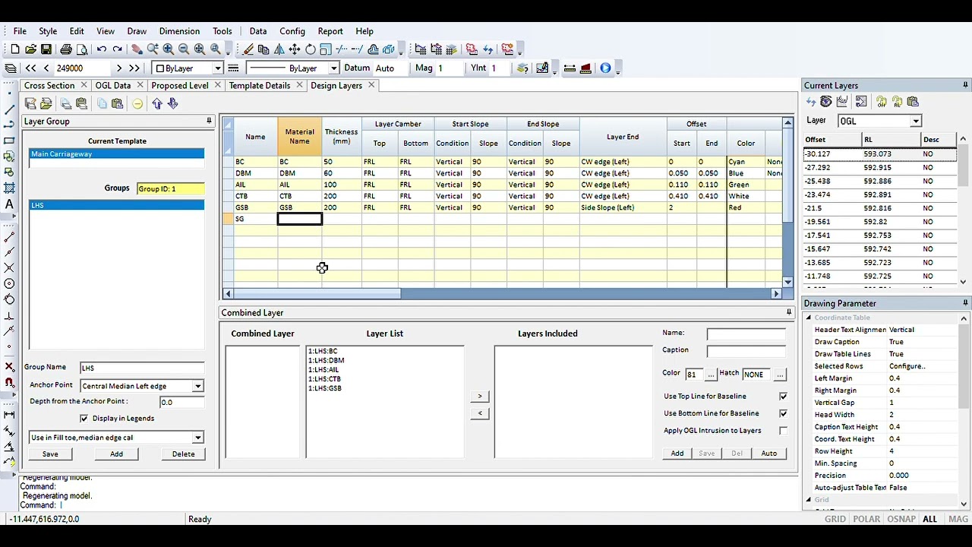Open the File menu
This screenshot has height=547, width=972.
point(20,31)
